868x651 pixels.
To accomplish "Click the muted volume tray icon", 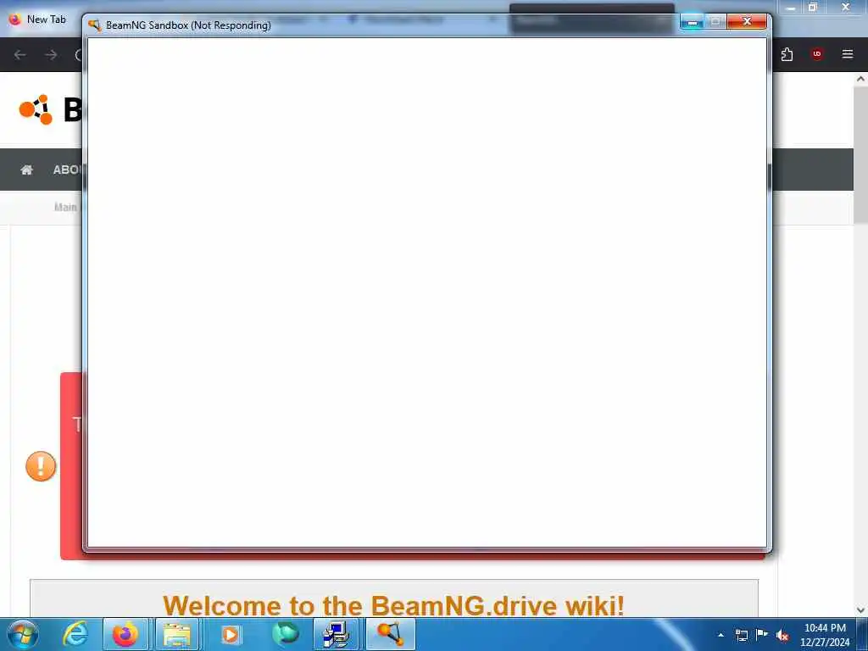I will (782, 636).
